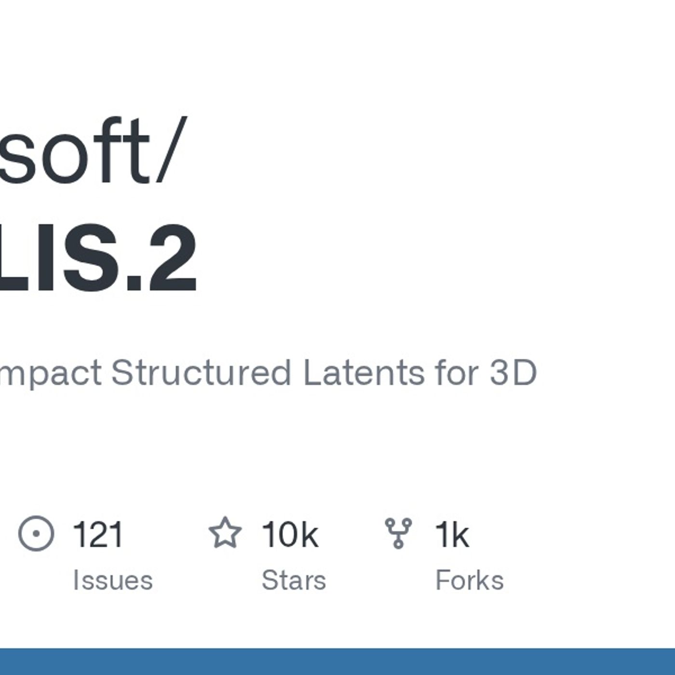Screen dimensions: 675x675
Task: Click the blue bar along the bottom
Action: [337, 661]
